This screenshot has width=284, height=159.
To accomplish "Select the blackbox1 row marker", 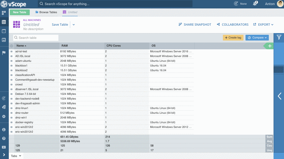I will pyautogui.click(x=11, y=65).
